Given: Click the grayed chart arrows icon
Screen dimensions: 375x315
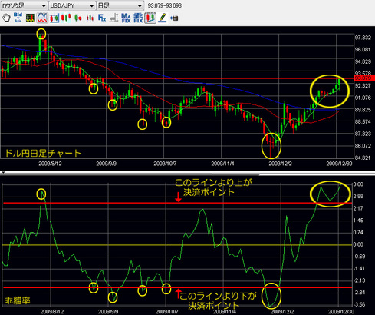Looking at the screenshot, I should point(113,18).
